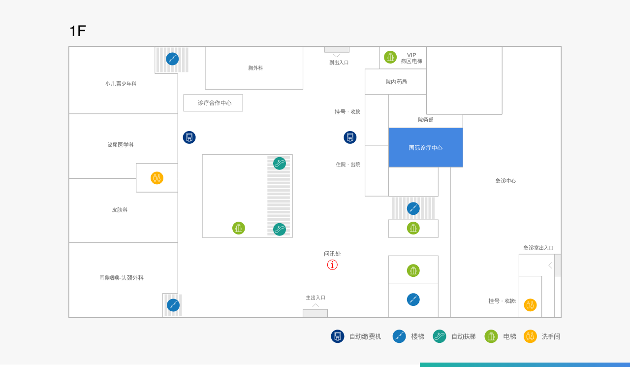This screenshot has width=630, height=367.
Task: Select the highlighted 国际诊疗中心 room
Action: click(x=425, y=147)
